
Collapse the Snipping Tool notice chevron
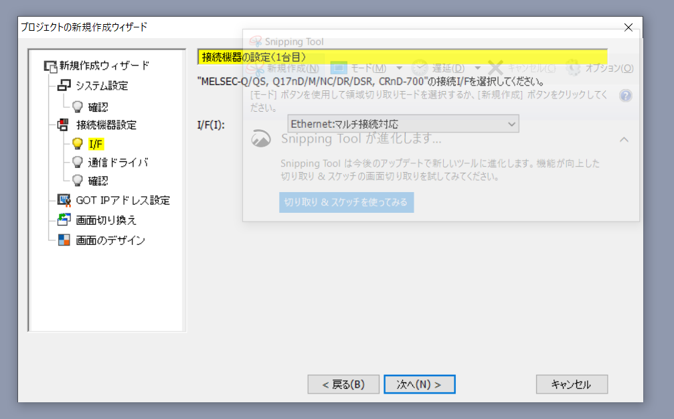pos(624,139)
